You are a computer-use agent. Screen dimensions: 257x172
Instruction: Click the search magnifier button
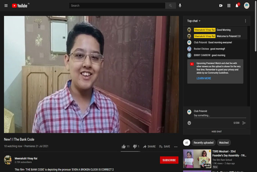click(170, 6)
